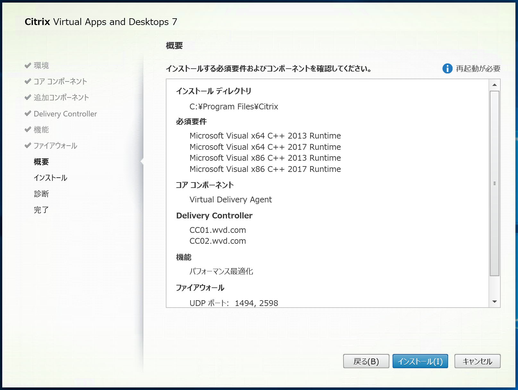Select CC01.wvd.com under Delivery Controller
The height and width of the screenshot is (390, 518).
point(217,230)
